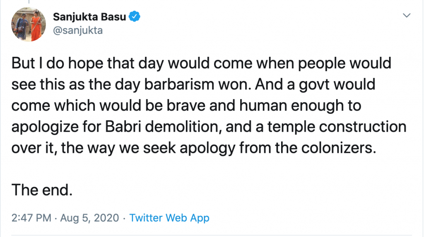Image resolution: width=424 pixels, height=237 pixels.
Task: Click the dot separator before Twitter Web App
Action: 124,218
